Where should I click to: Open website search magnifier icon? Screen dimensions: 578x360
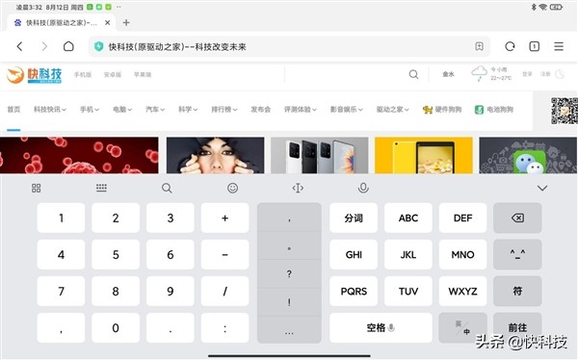click(x=413, y=74)
